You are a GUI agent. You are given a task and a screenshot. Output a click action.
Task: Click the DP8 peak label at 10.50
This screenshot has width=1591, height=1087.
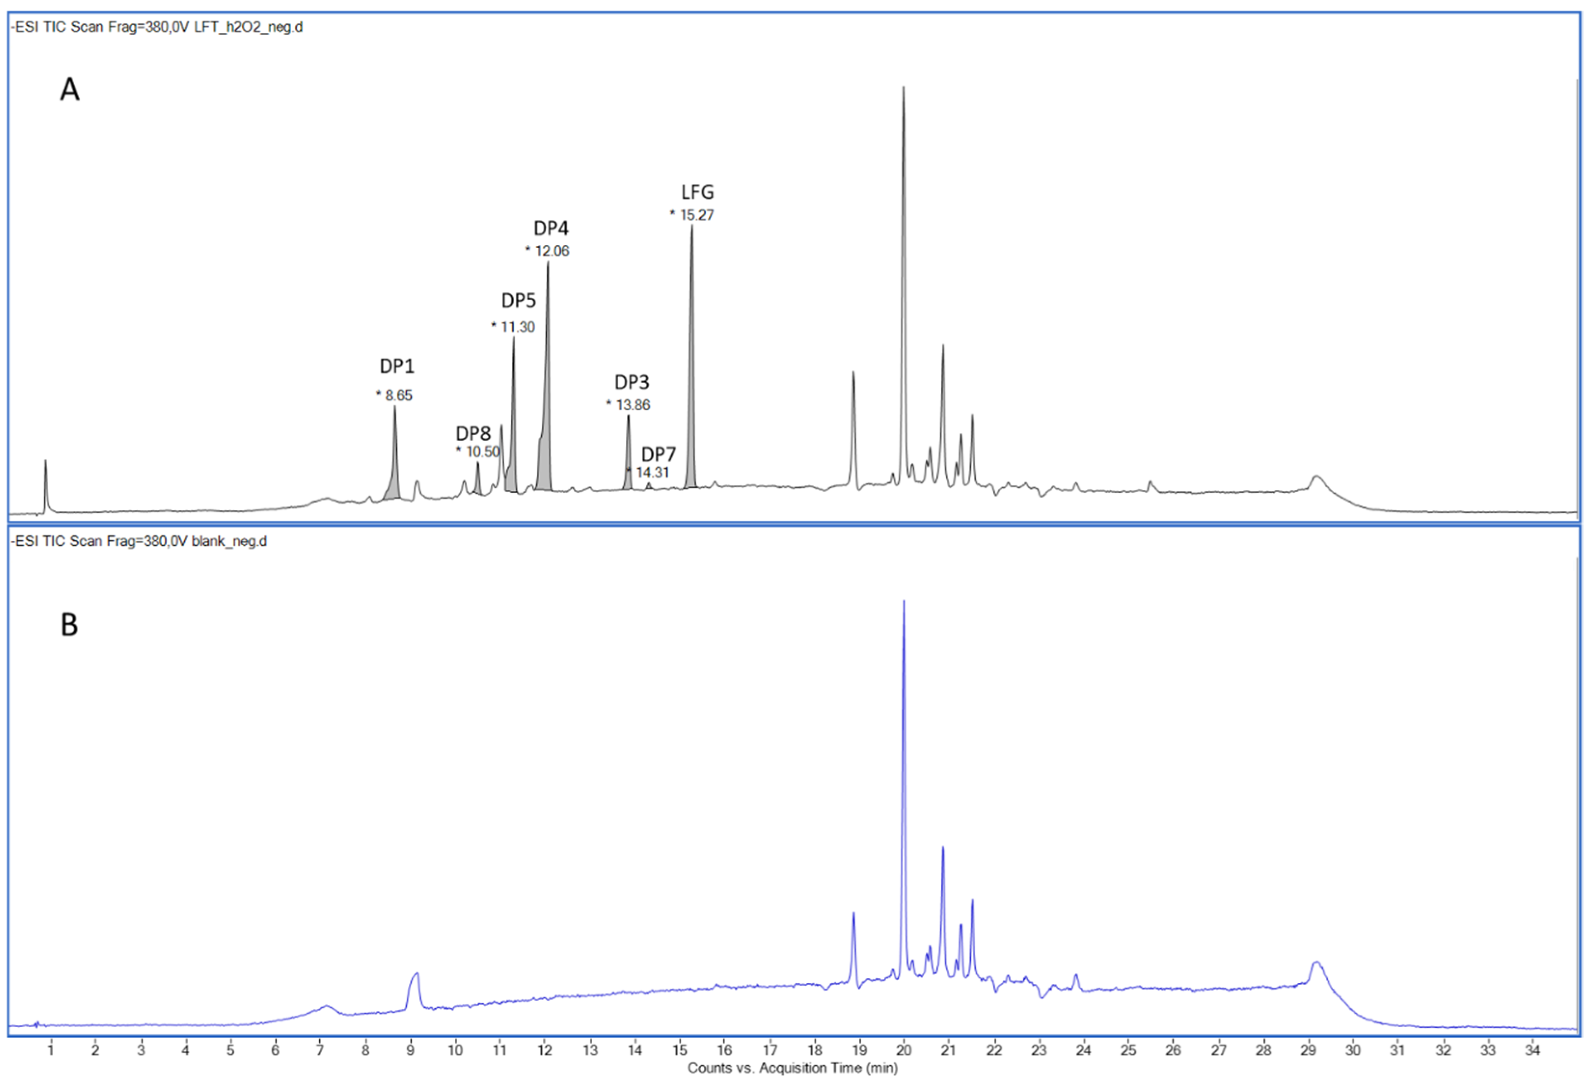click(473, 433)
